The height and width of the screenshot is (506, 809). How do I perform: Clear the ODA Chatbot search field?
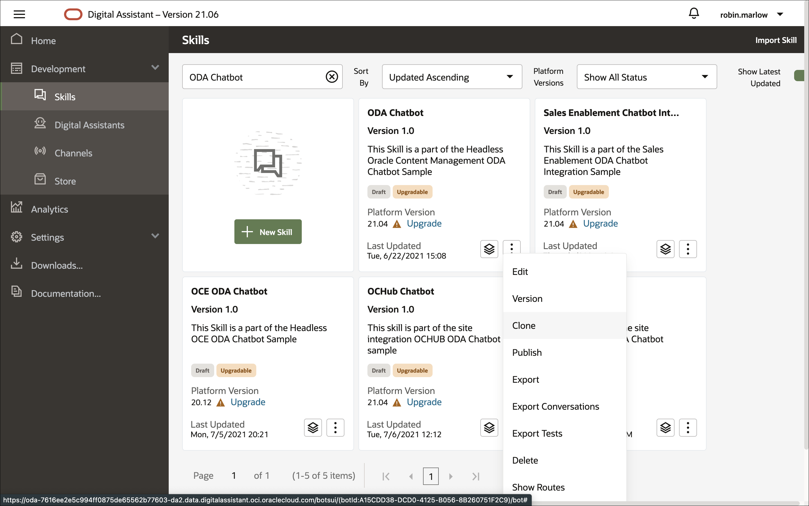coord(332,77)
